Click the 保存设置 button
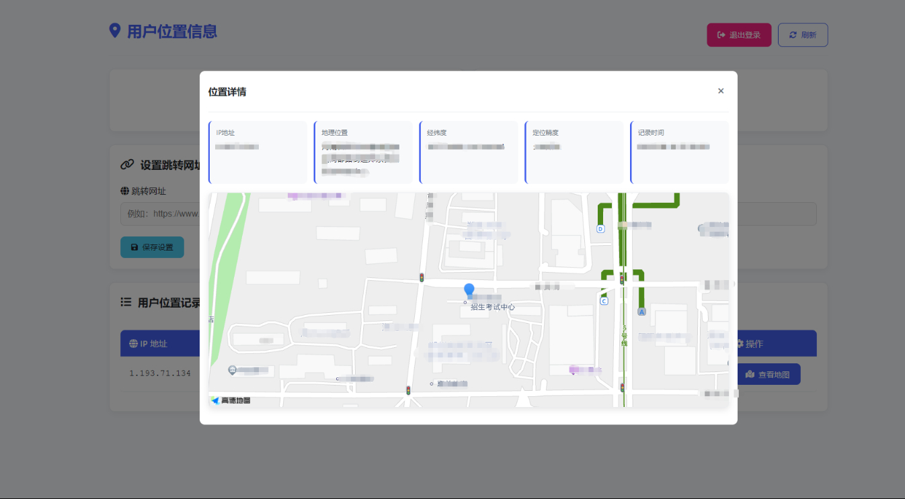The width and height of the screenshot is (905, 499). (x=152, y=247)
